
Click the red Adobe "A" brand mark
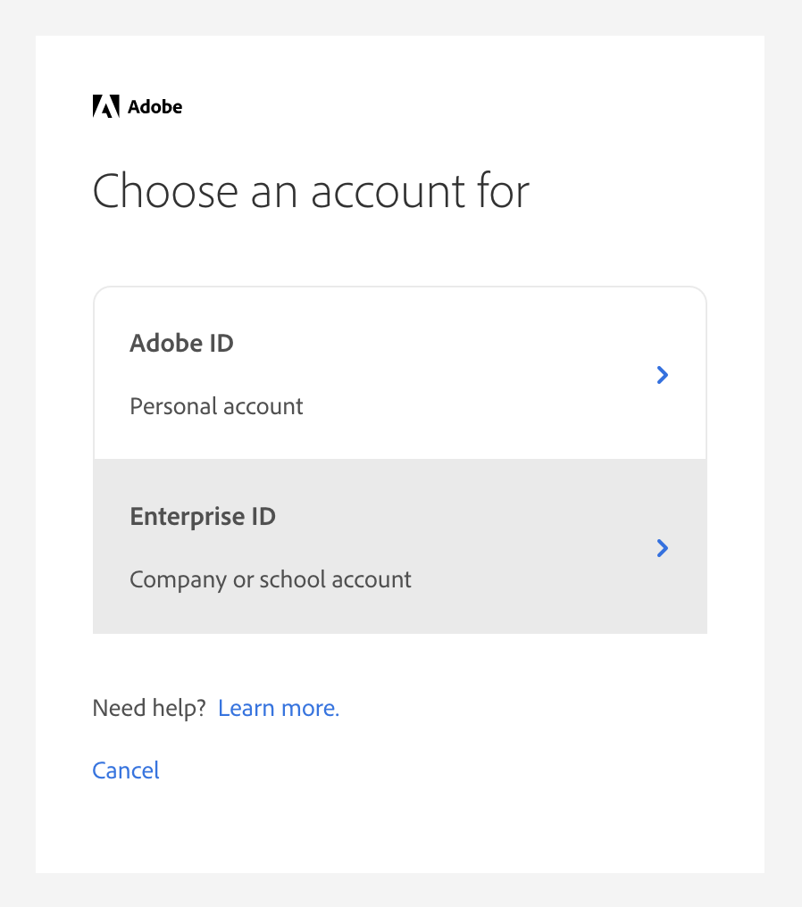[x=105, y=107]
